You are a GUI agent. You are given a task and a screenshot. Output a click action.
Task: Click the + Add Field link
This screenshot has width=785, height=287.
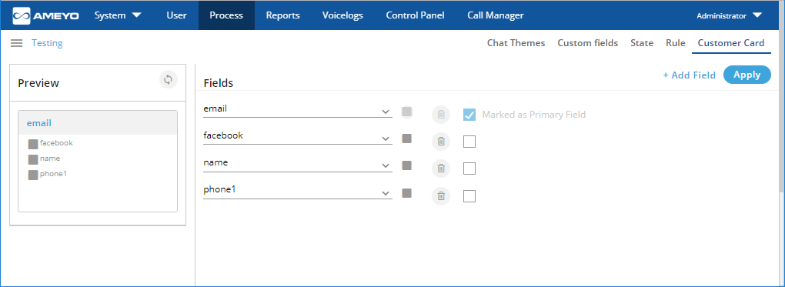click(x=689, y=75)
